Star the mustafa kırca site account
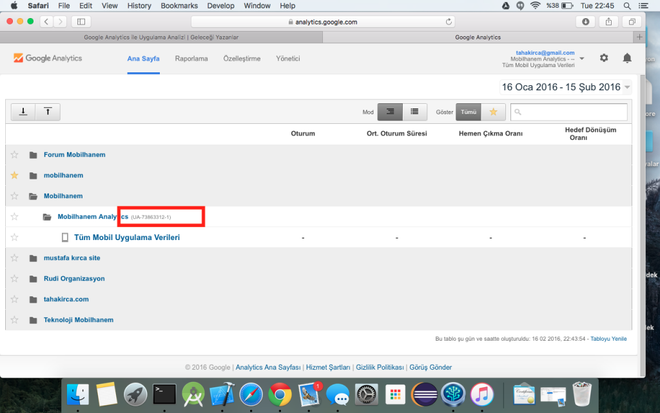The height and width of the screenshot is (413, 660). [14, 258]
